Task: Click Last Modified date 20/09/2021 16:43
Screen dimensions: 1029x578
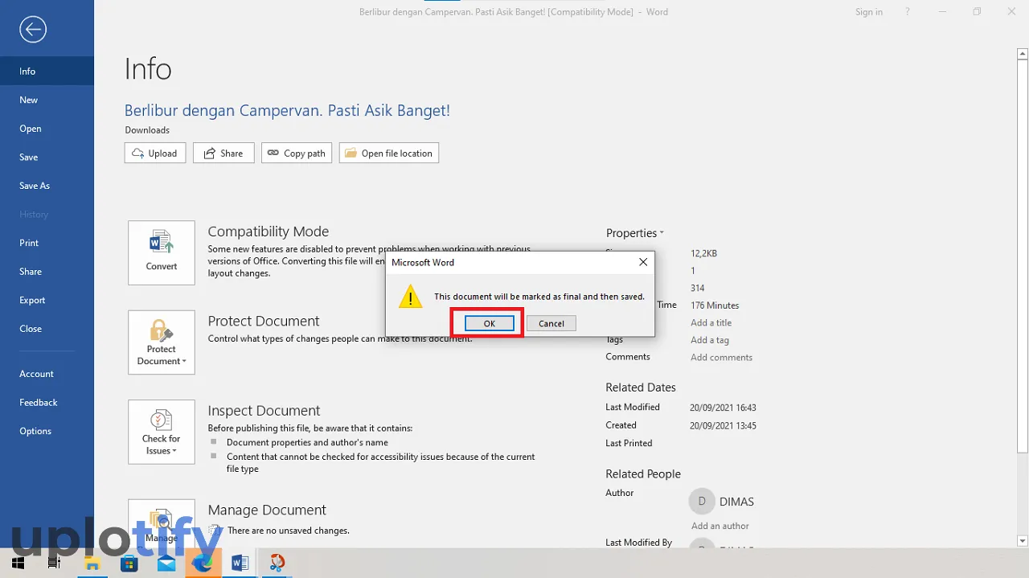Action: [723, 408]
